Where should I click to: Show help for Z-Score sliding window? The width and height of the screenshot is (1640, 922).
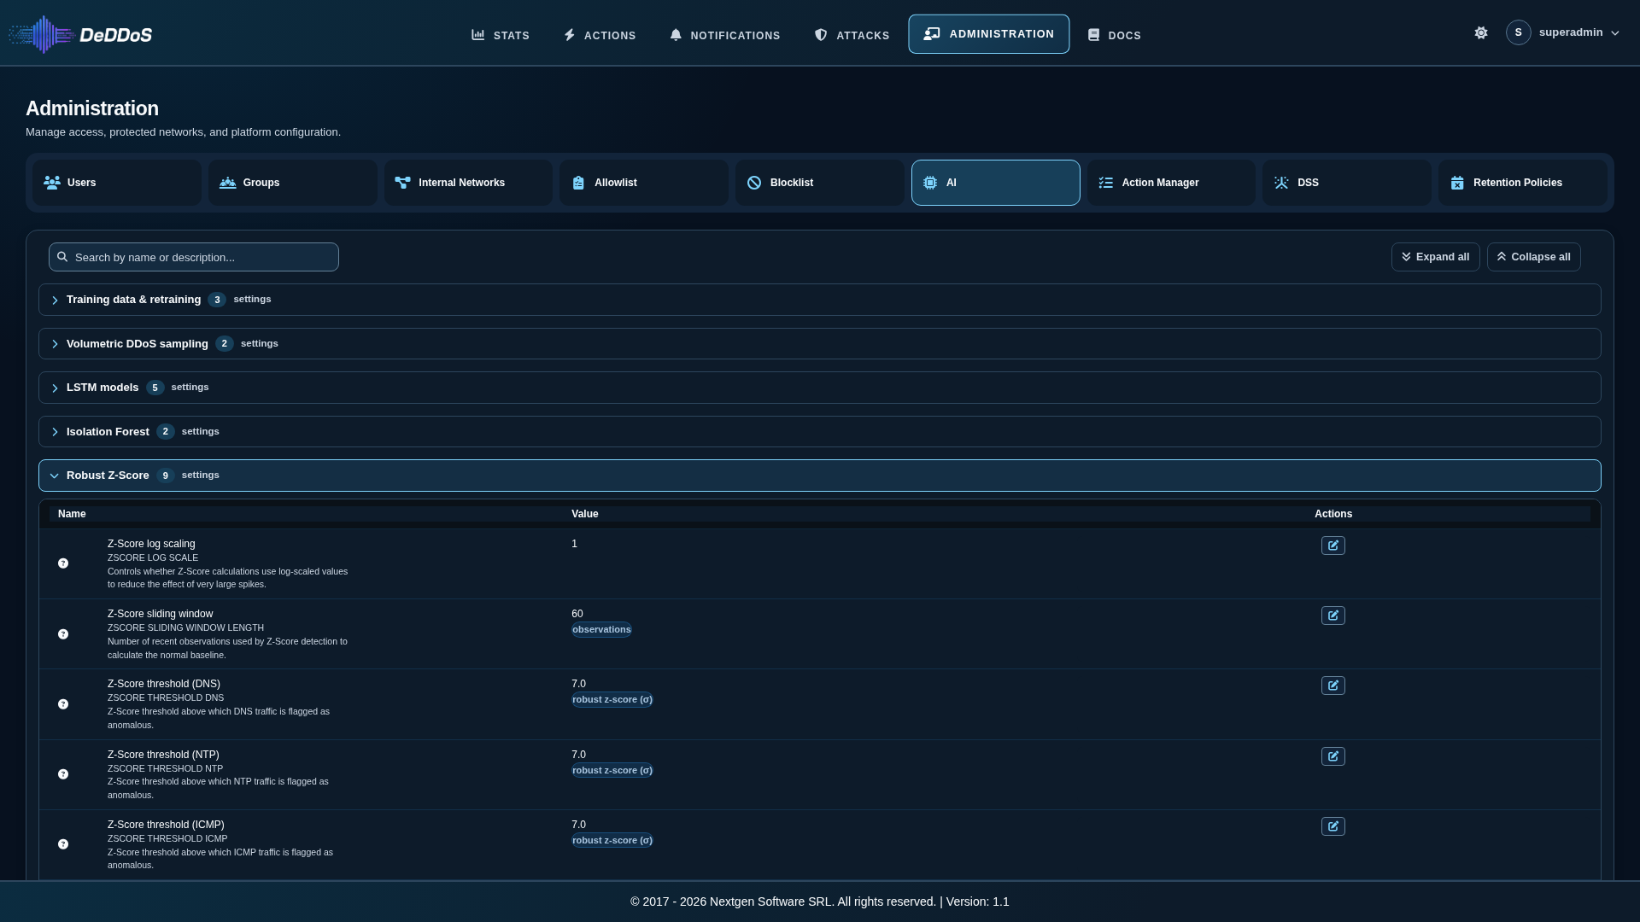pos(63,634)
